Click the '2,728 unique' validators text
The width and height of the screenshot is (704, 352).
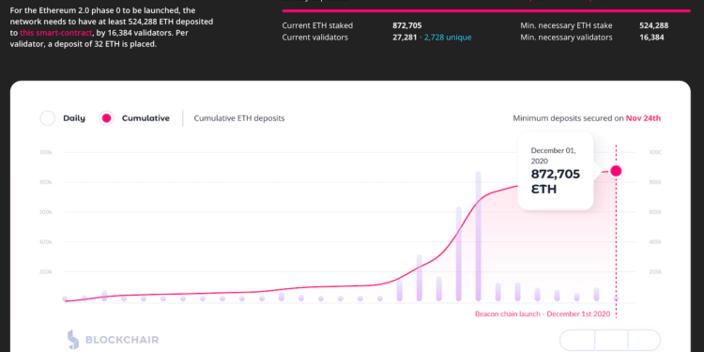click(x=448, y=38)
